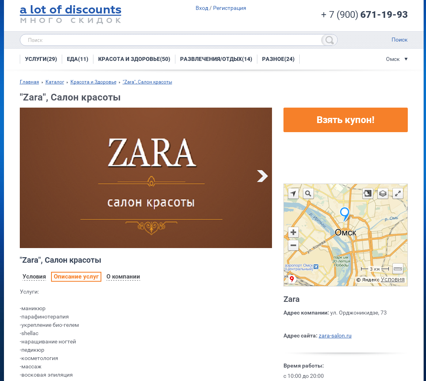426x381 pixels.
Task: Click the Яндекс Условия map link
Action: (x=393, y=279)
